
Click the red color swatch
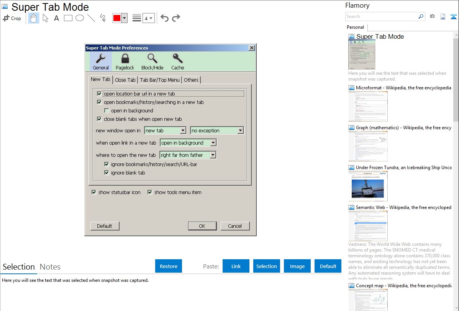point(117,18)
